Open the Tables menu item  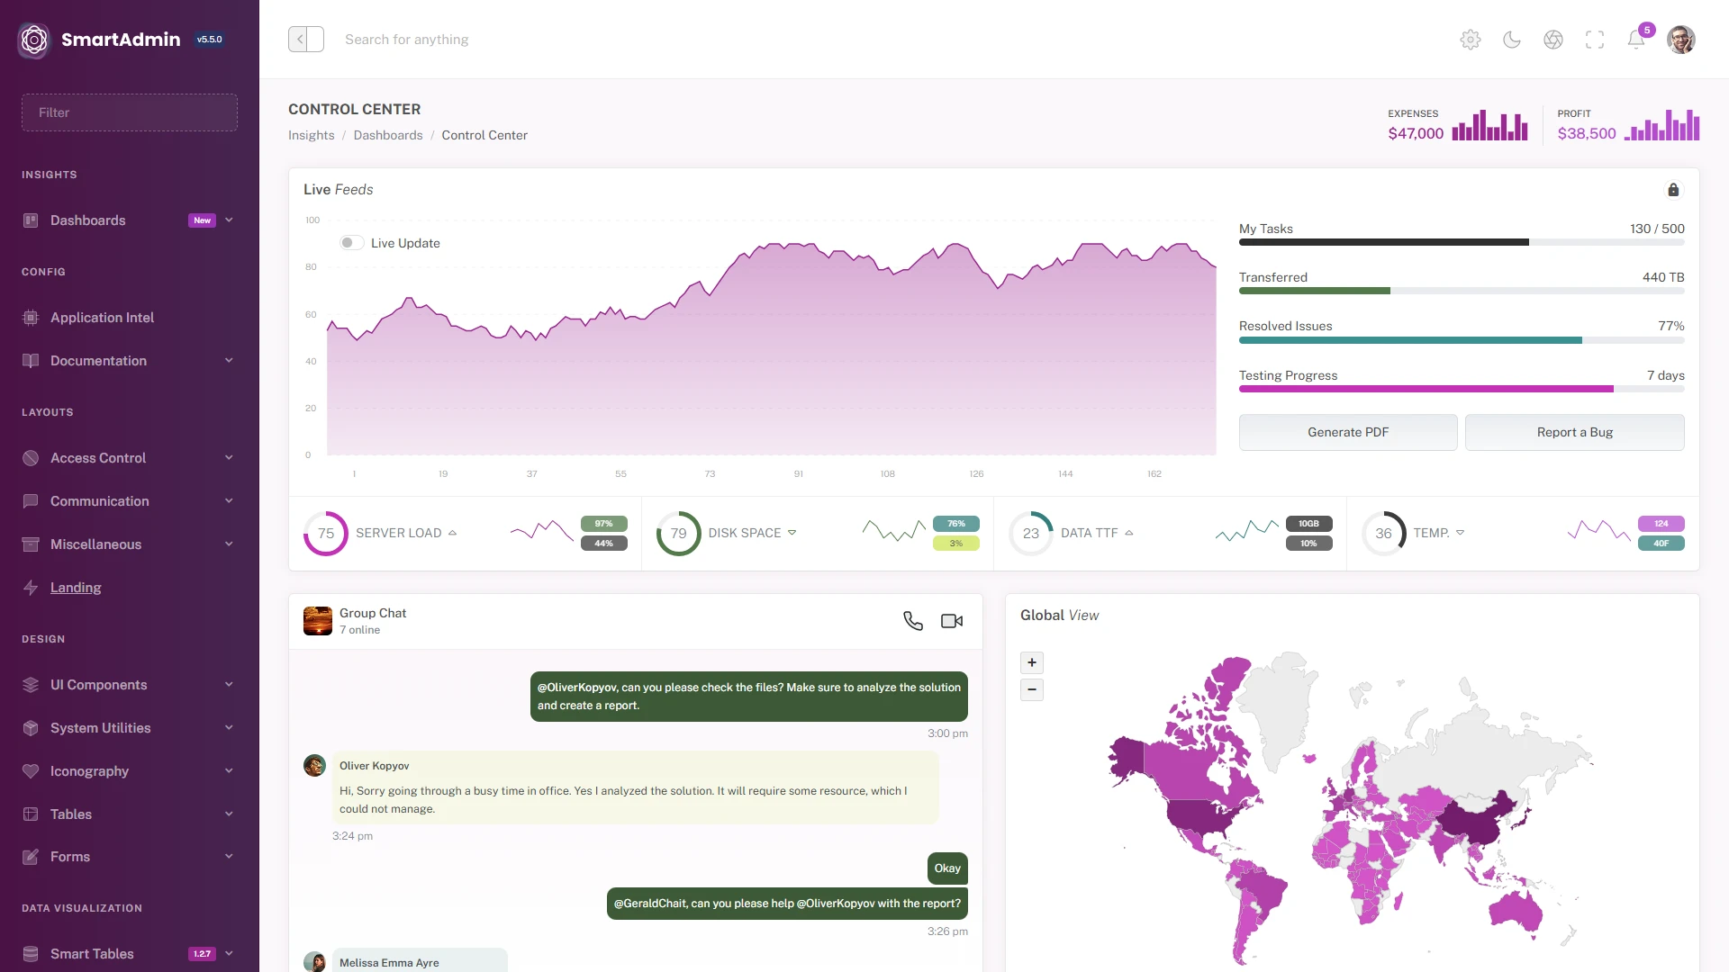coord(130,814)
